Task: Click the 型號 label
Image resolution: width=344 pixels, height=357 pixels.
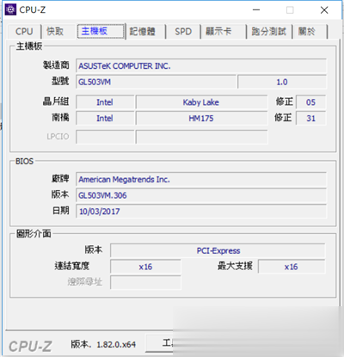Action: 60,81
